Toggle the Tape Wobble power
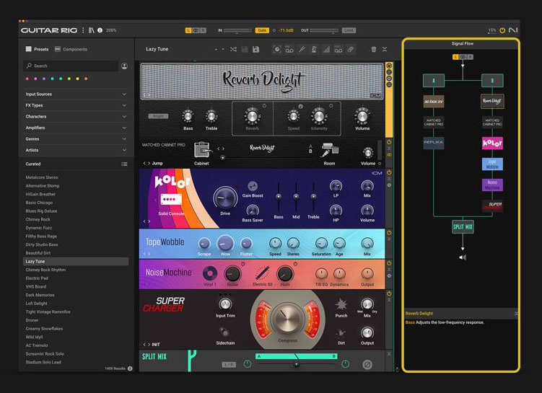Image resolution: width=542 pixels, height=393 pixels. [x=389, y=232]
